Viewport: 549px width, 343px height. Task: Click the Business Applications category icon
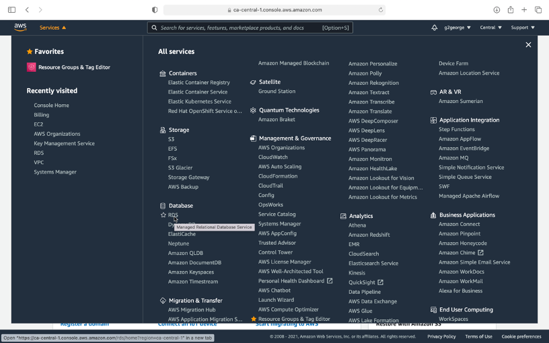coord(433,215)
